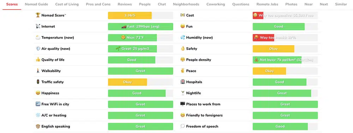This screenshot has width=353, height=133.
Task: Click the monkey icon beside English speaking
Action: 38,127
